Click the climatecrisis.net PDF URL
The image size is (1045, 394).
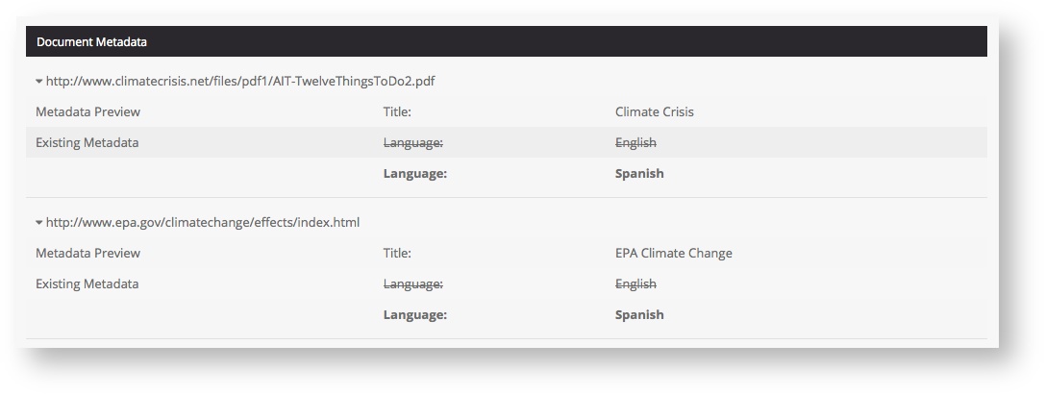tap(240, 82)
